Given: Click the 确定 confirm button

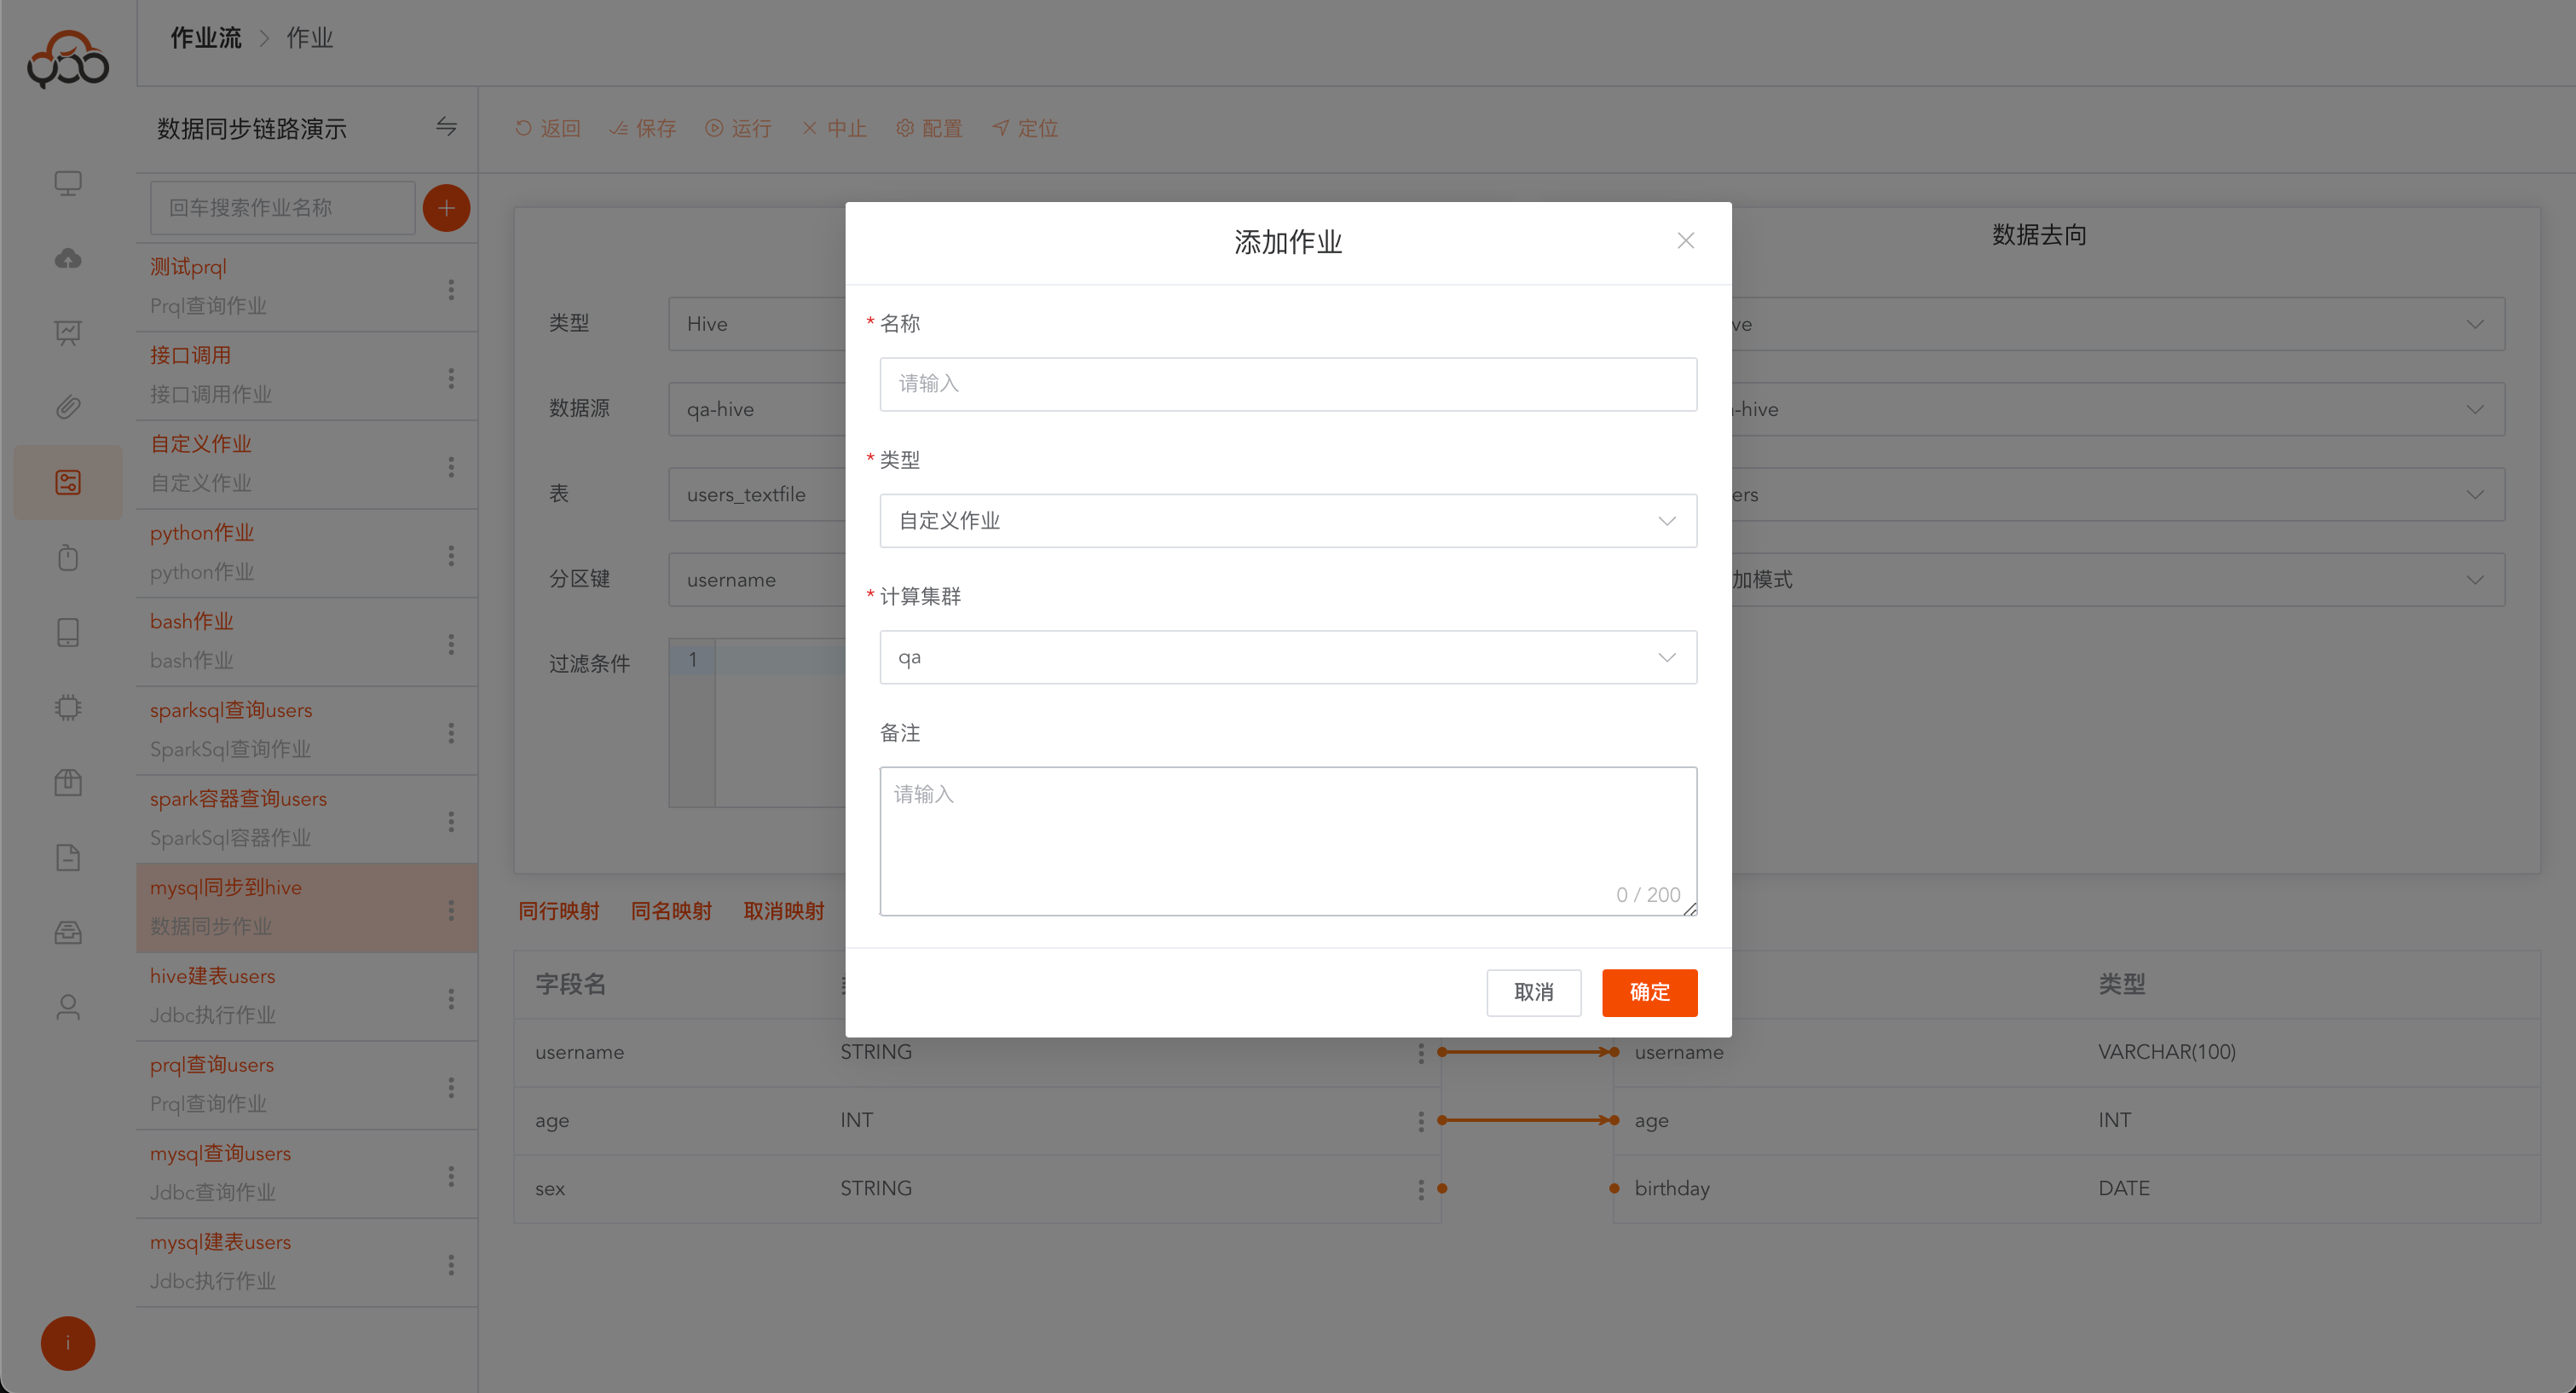Looking at the screenshot, I should [x=1649, y=992].
